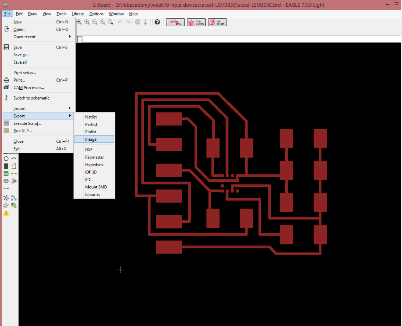Choose Close in File menu

[x=38, y=141]
